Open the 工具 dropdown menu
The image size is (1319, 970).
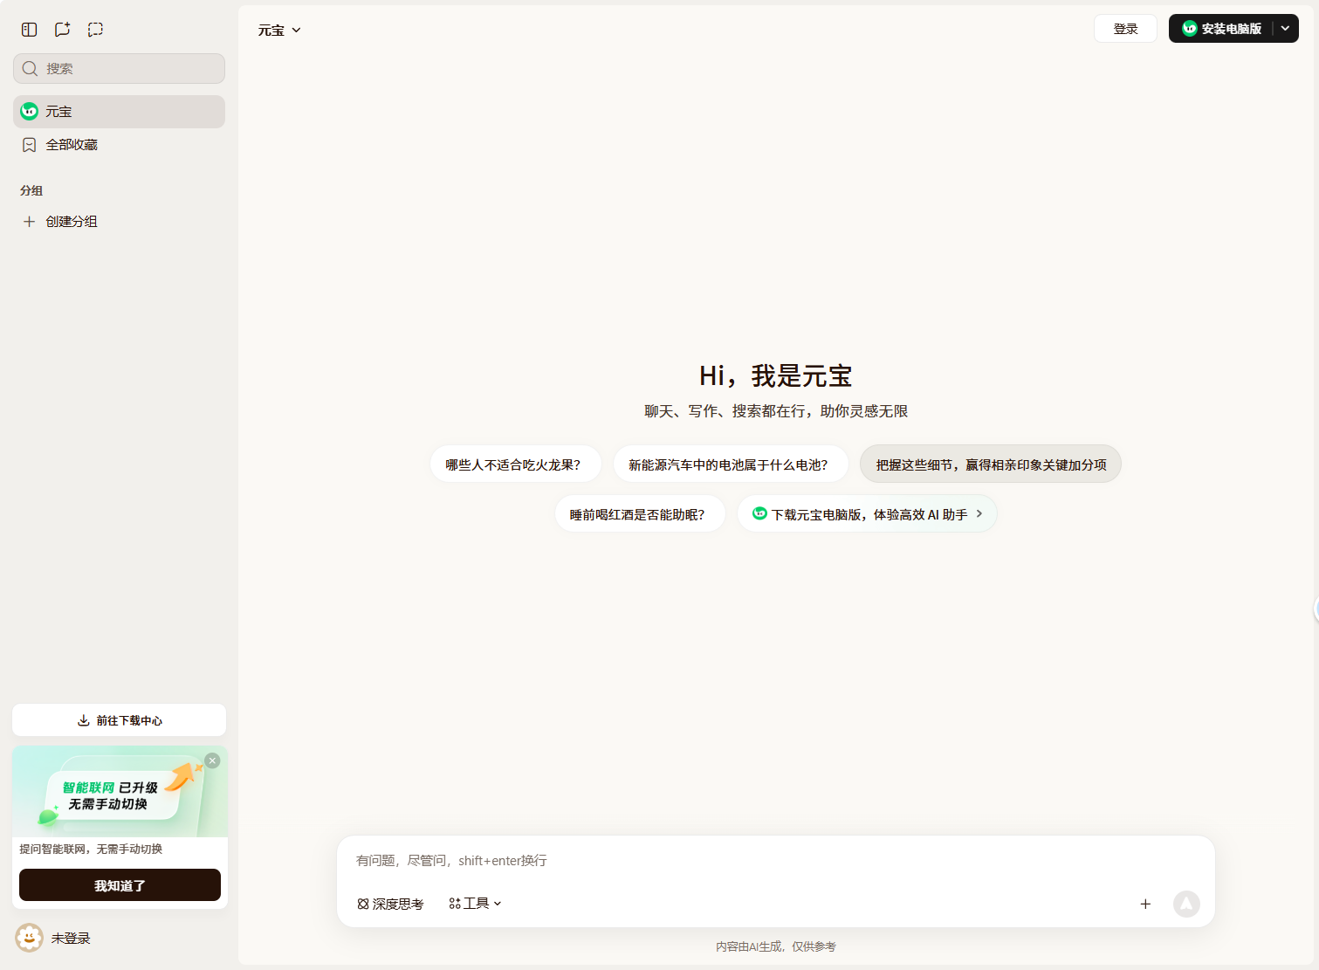pos(476,904)
